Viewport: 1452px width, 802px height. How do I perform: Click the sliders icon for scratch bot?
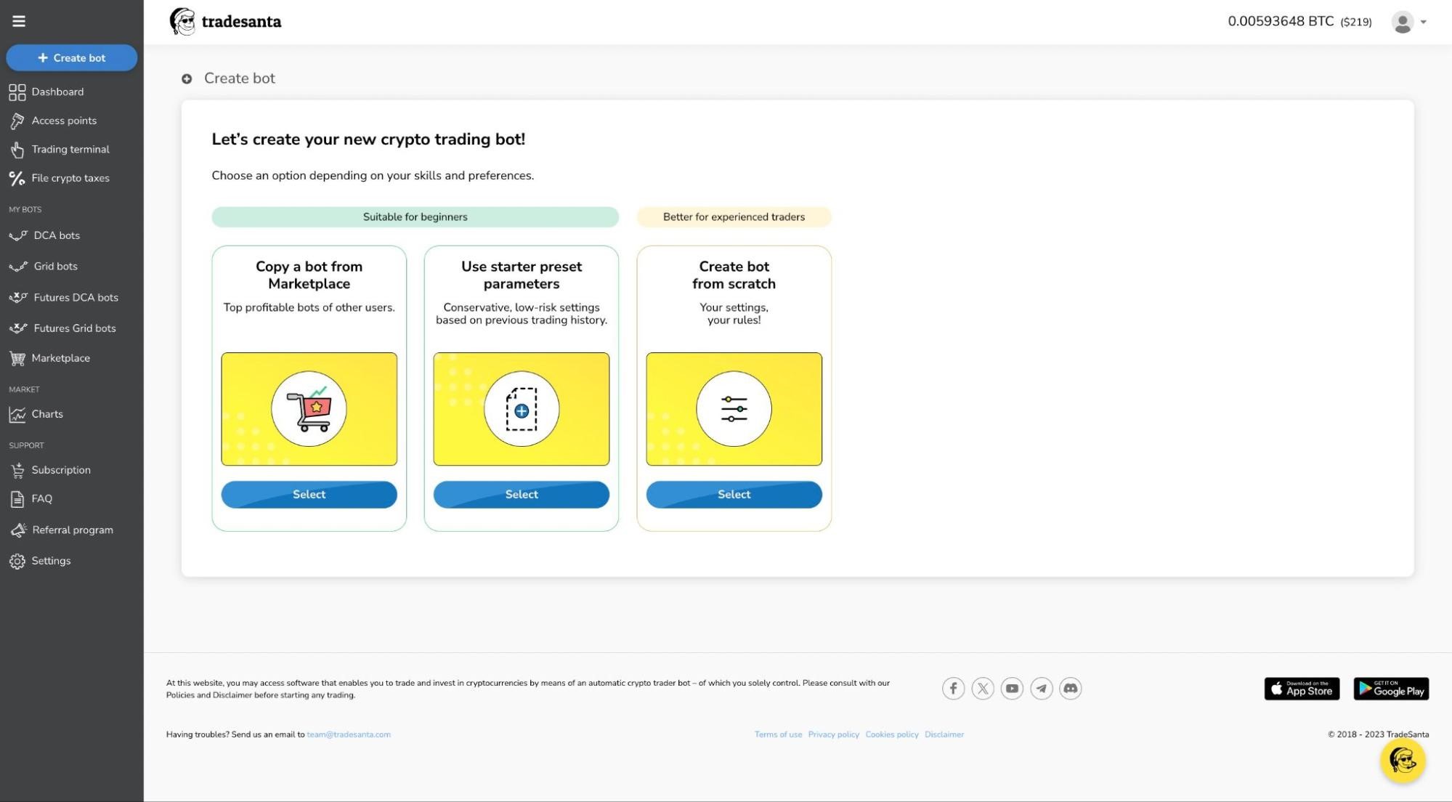734,409
